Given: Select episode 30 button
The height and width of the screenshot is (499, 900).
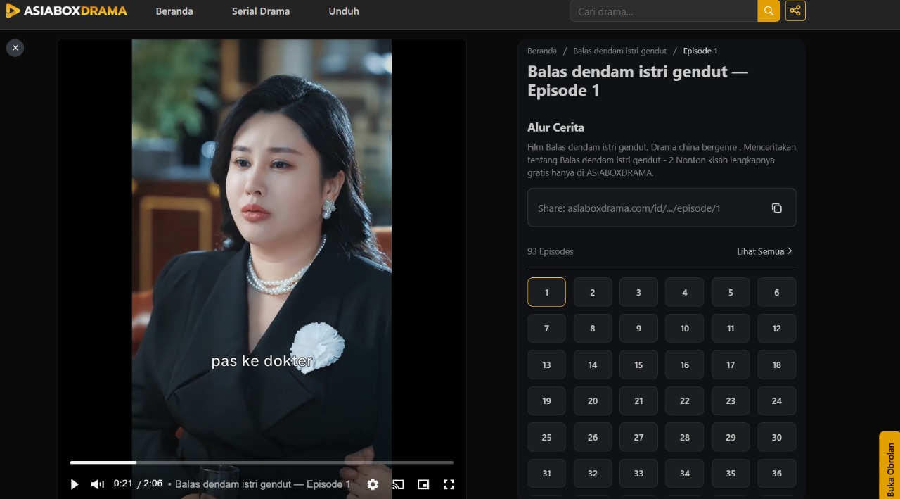Looking at the screenshot, I should click(777, 437).
